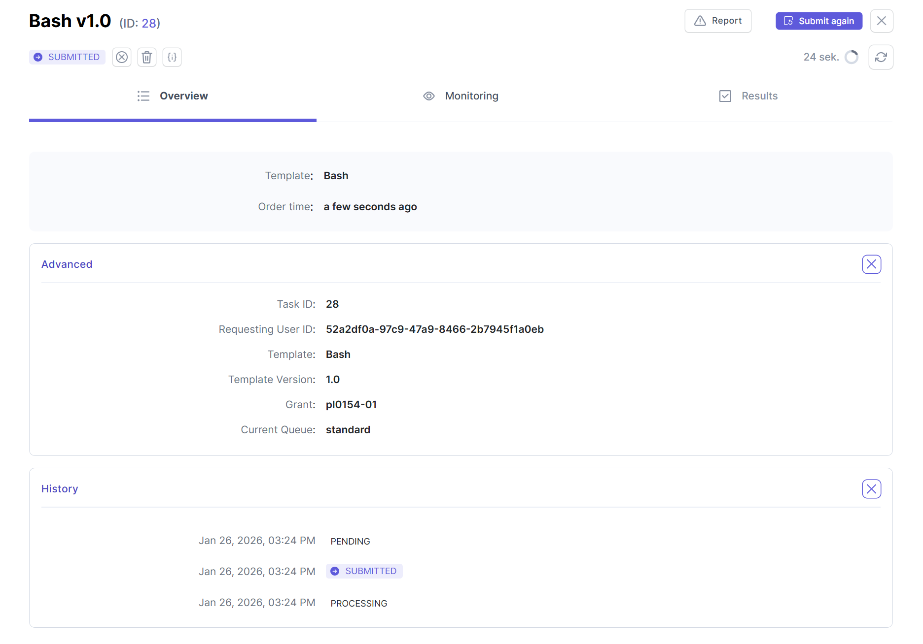Open the Monitoring tab
Image resolution: width=923 pixels, height=644 pixels.
461,96
